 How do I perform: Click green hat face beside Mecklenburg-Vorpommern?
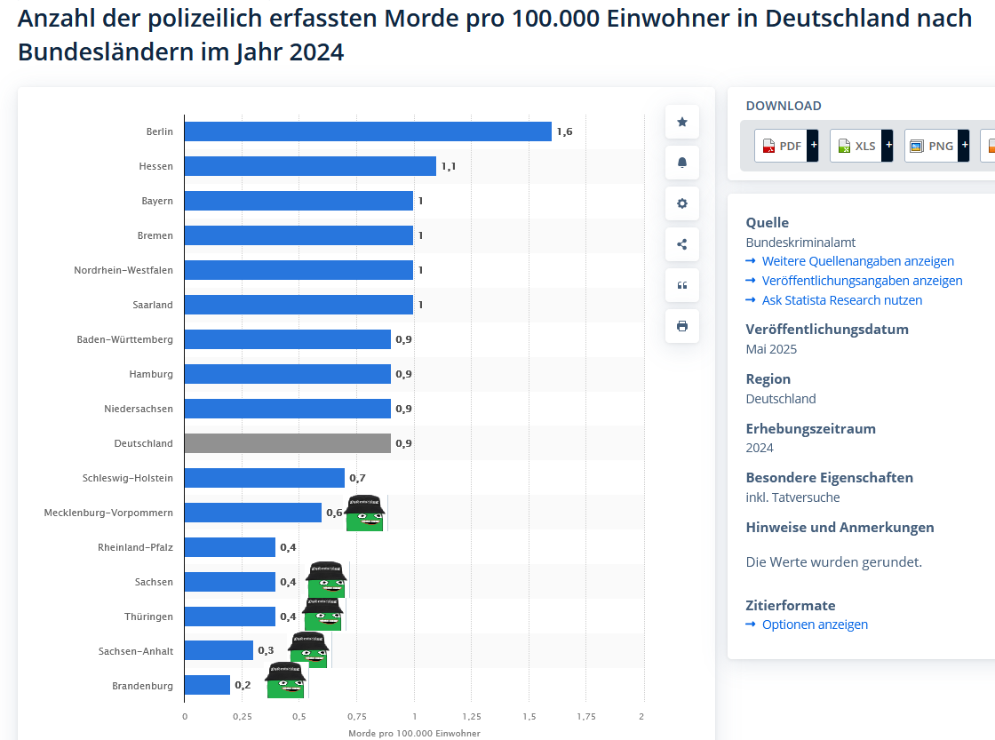[364, 513]
